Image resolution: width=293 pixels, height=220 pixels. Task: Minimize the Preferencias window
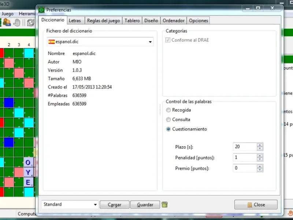[x=248, y=8]
